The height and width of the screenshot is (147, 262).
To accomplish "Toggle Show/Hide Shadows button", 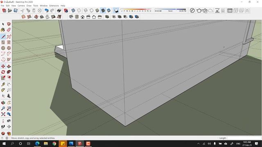I will pos(116,11).
